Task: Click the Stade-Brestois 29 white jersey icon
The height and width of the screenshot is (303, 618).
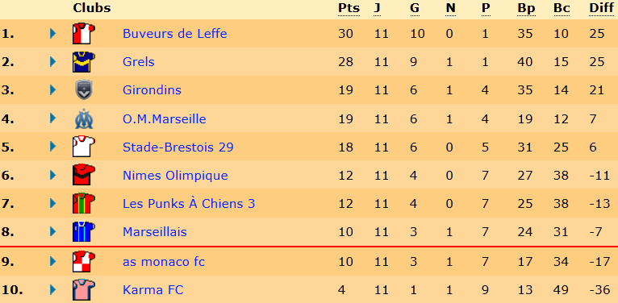Action: pyautogui.click(x=84, y=147)
